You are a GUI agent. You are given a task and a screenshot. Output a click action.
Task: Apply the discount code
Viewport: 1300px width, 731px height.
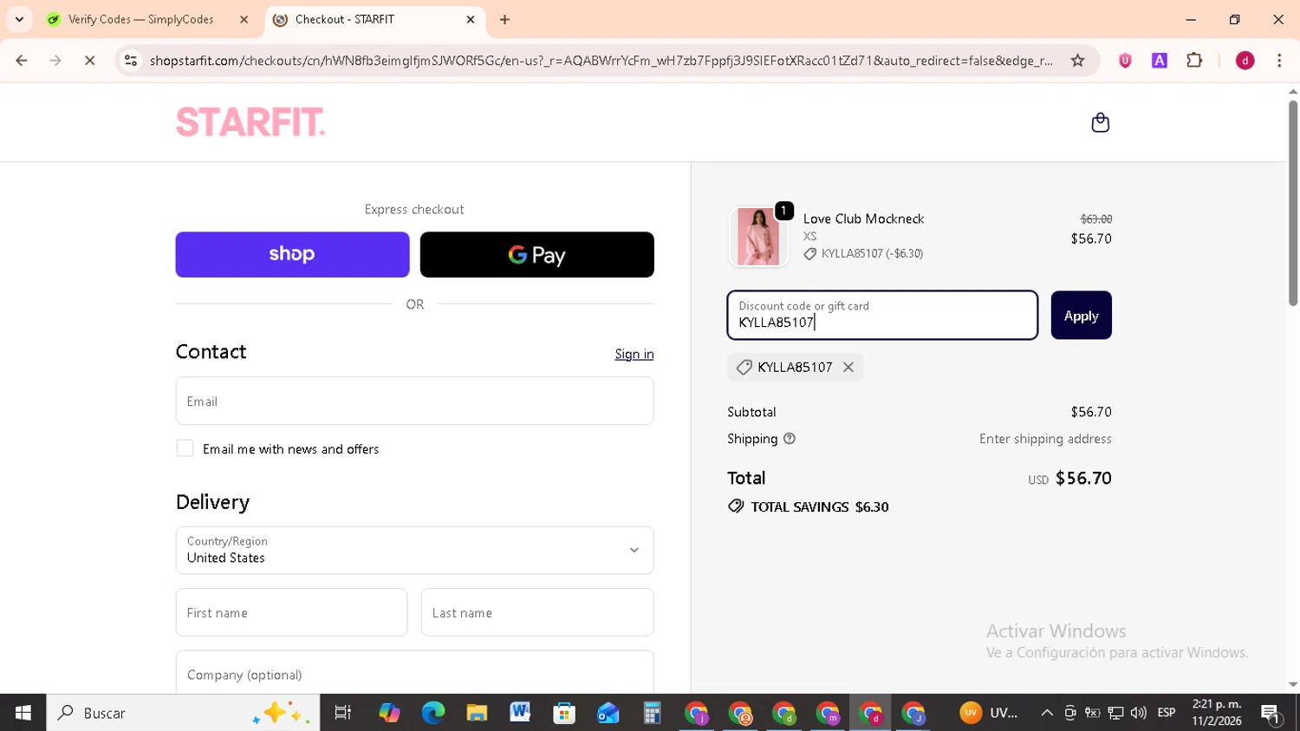click(1081, 315)
